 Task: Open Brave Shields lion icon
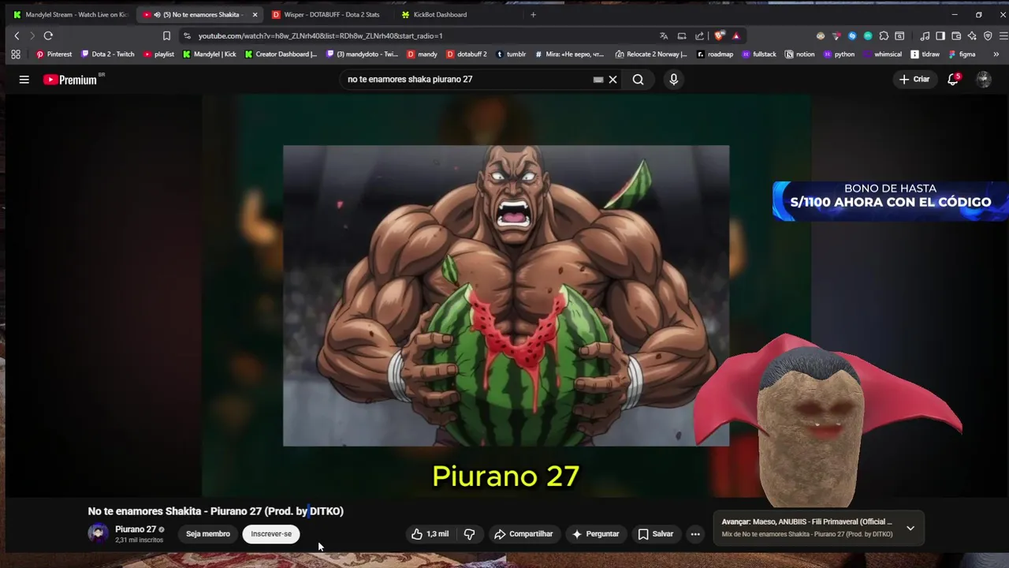719,35
